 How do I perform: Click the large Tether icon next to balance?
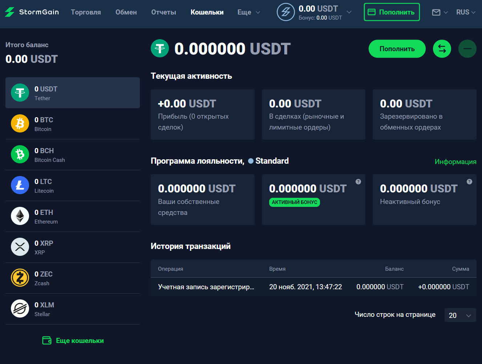[x=160, y=48]
